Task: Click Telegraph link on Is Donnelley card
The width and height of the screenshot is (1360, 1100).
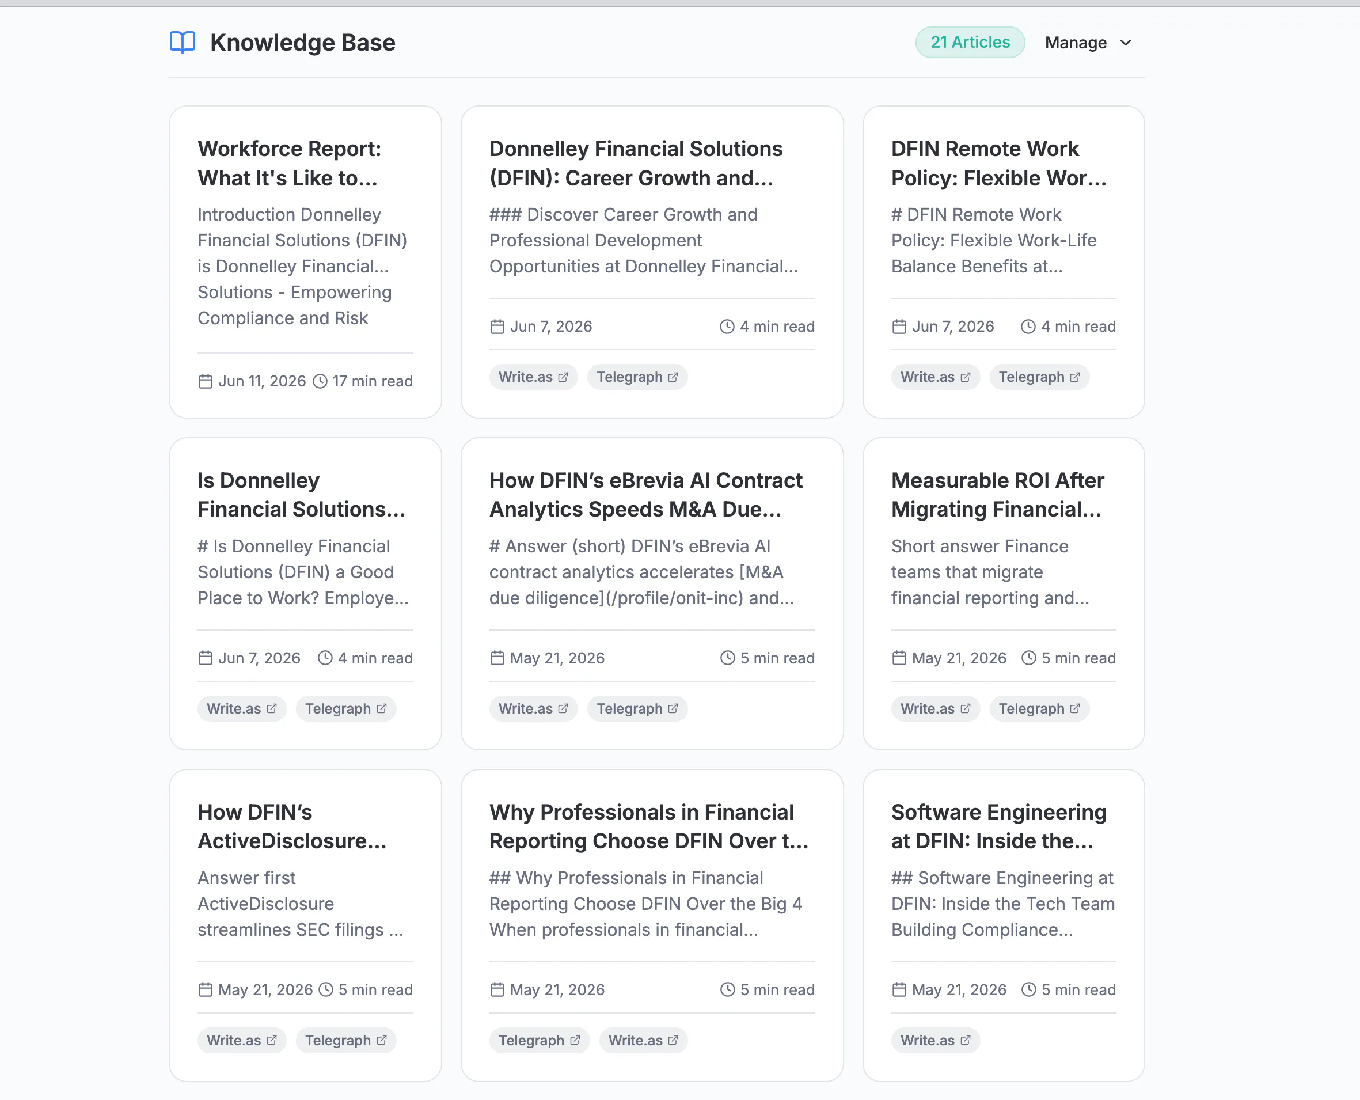Action: 346,708
